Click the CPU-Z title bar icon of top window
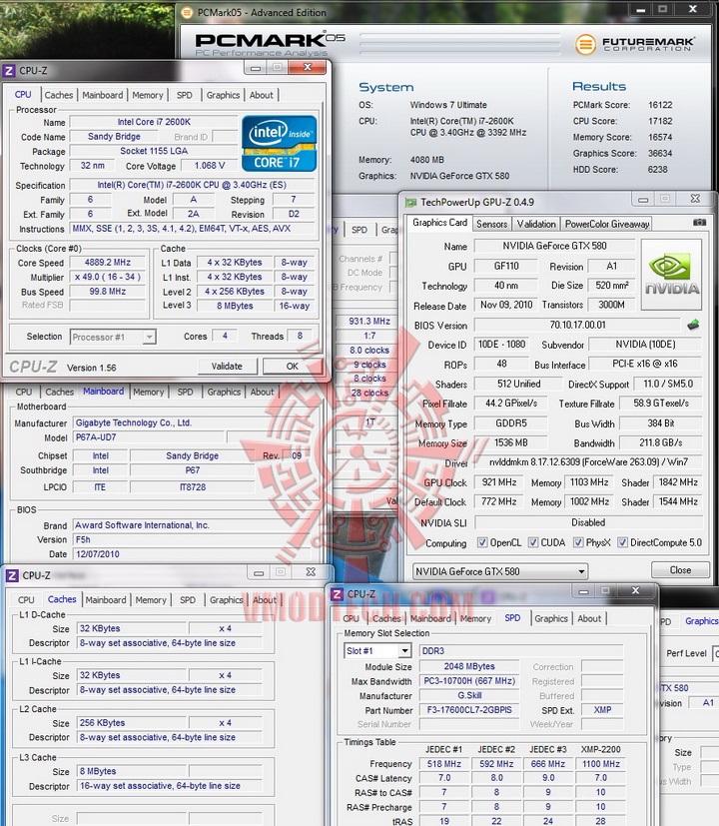 (x=9, y=70)
